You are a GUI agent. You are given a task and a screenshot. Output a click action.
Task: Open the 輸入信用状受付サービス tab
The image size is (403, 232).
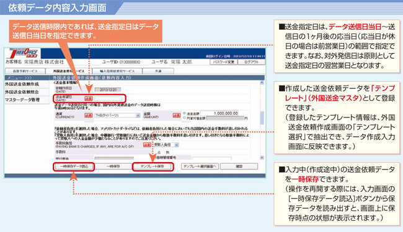point(117,71)
